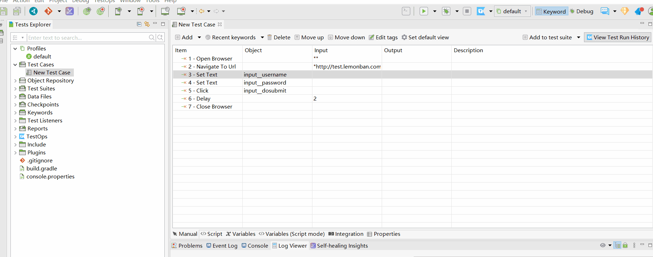
Task: Click the Delete button in the test toolbar
Action: pyautogui.click(x=279, y=38)
